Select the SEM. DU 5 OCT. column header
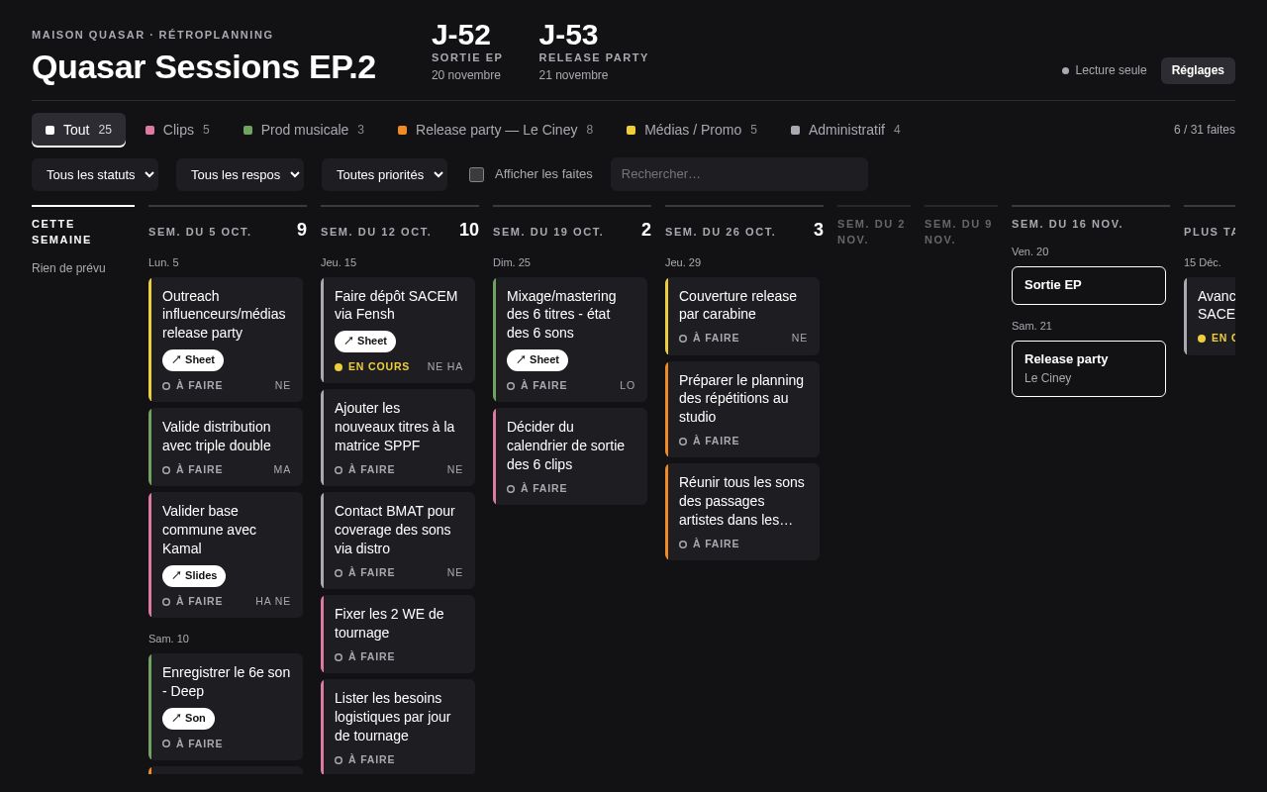The height and width of the screenshot is (792, 1267). pos(228,231)
